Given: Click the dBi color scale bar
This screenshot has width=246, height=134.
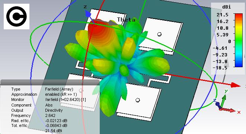Looking at the screenshot, I should point(239,40).
